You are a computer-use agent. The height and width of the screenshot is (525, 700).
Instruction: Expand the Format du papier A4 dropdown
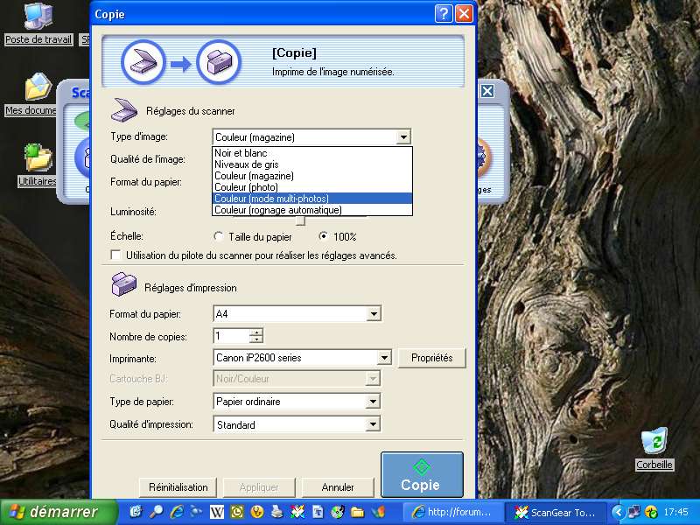pyautogui.click(x=374, y=314)
